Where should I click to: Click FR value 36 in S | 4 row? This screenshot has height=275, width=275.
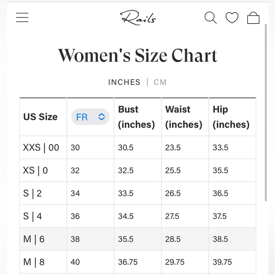point(75,216)
